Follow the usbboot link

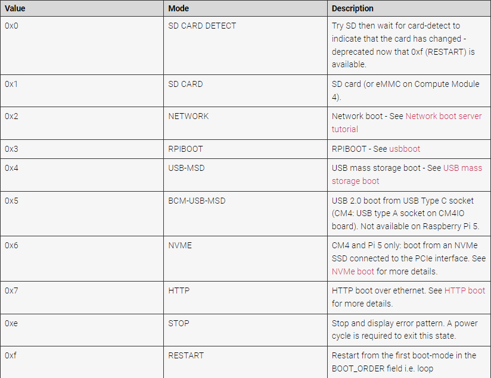tap(404, 149)
